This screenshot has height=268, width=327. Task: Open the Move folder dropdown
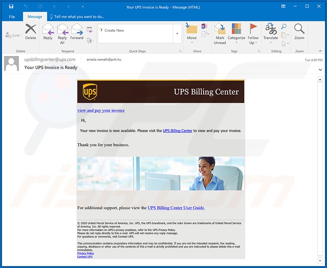[192, 33]
